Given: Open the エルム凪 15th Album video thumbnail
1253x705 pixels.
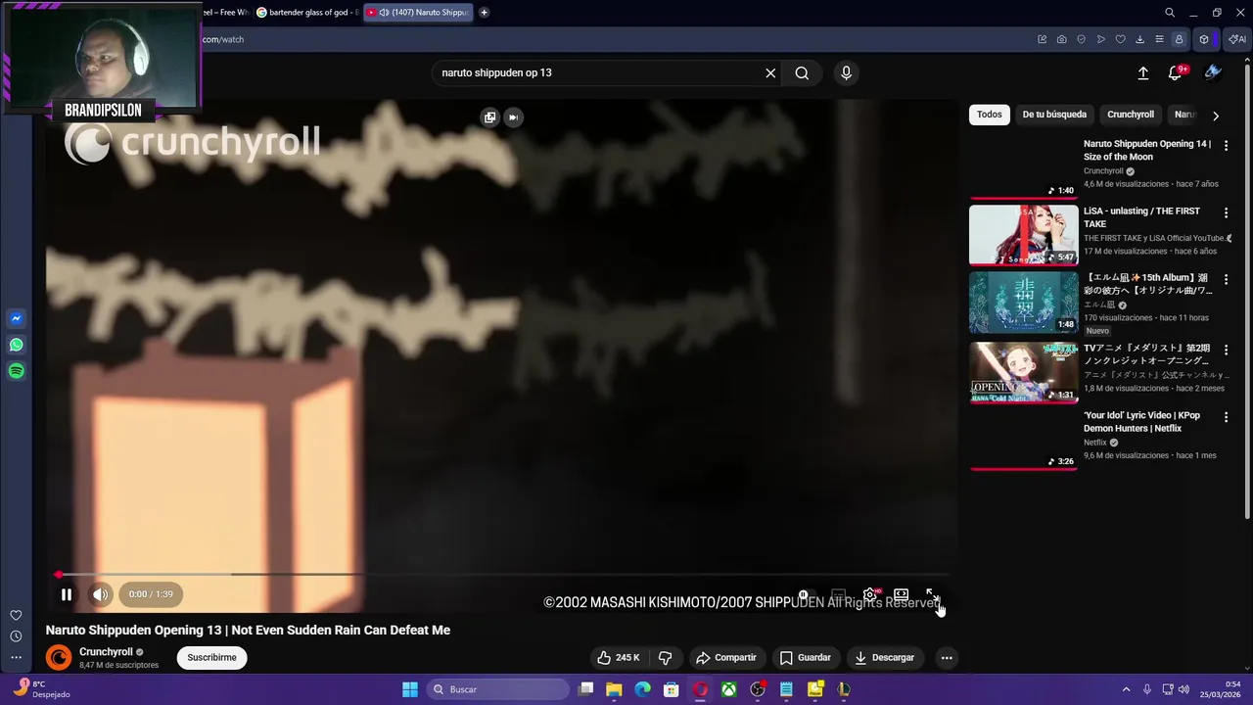Looking at the screenshot, I should point(1024,303).
